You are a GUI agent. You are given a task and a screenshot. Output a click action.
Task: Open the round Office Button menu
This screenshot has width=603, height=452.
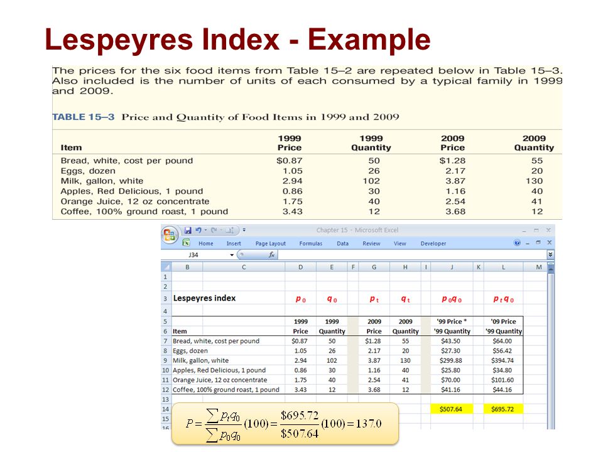pos(170,234)
